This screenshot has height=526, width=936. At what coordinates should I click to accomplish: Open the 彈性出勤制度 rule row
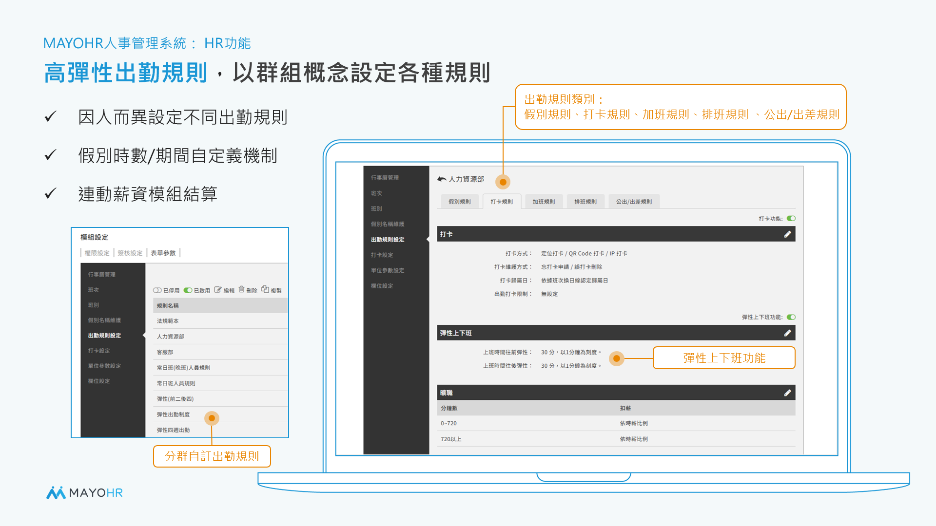tap(173, 414)
